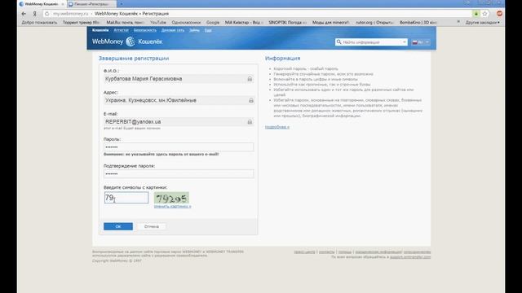
Task: Click the search magnifier icon in header
Action: coord(339,42)
